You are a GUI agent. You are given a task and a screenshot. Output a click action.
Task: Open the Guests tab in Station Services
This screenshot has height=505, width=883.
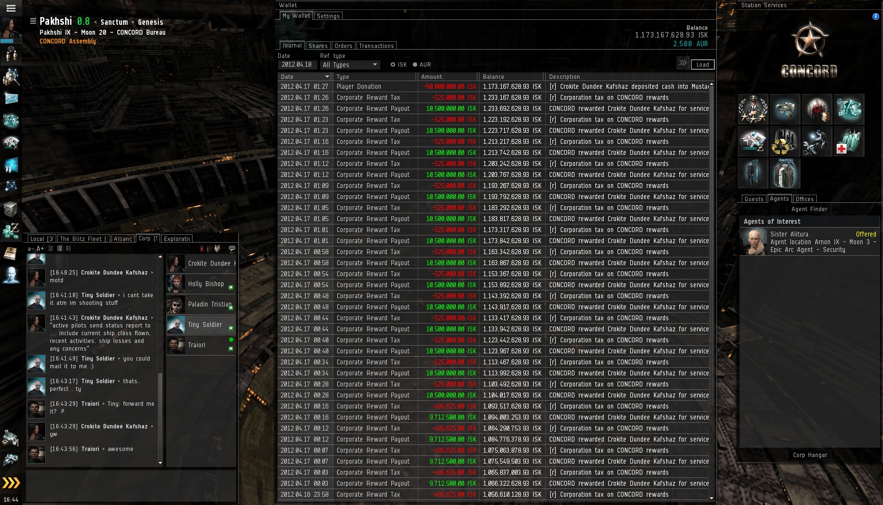[x=754, y=199]
